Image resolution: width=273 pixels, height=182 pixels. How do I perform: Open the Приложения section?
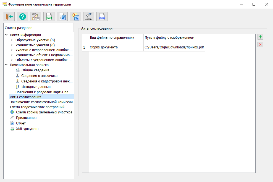[x=26, y=118]
